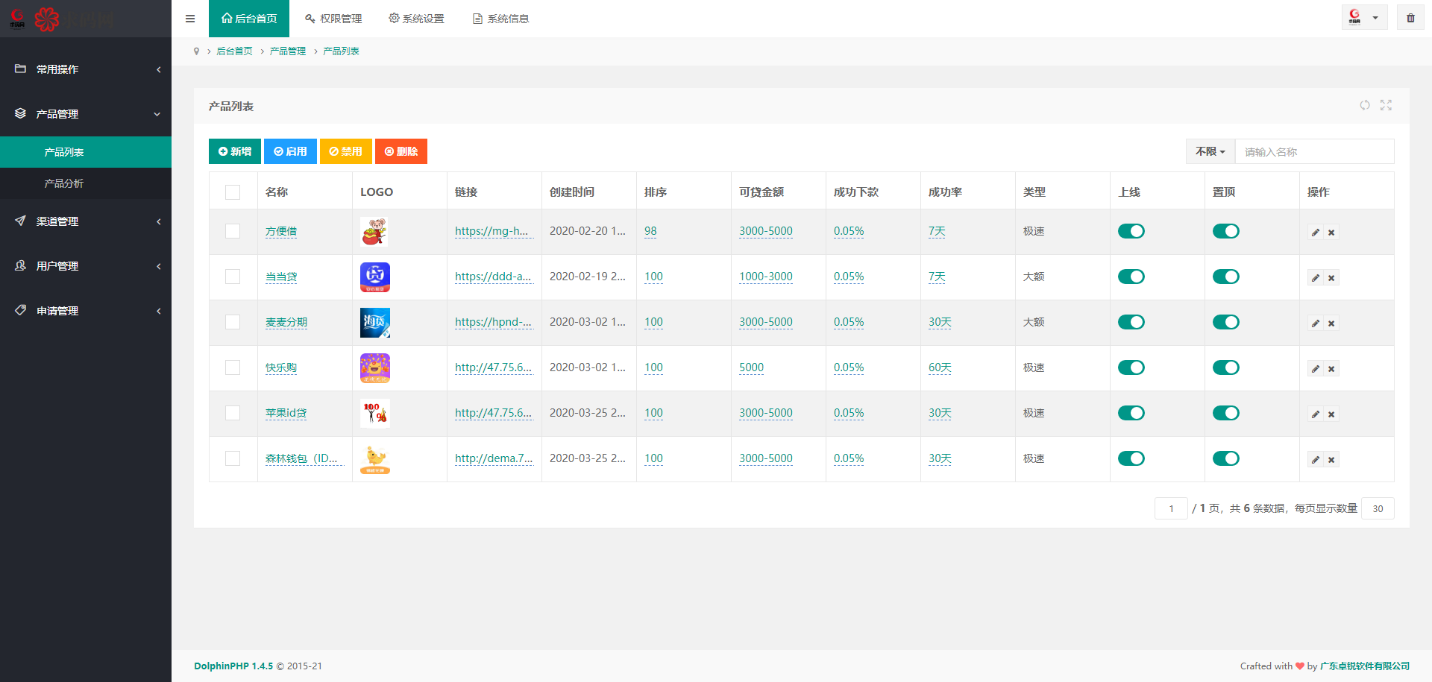Click the refresh icon in 产品列表 panel header
This screenshot has height=682, width=1432.
coord(1364,106)
